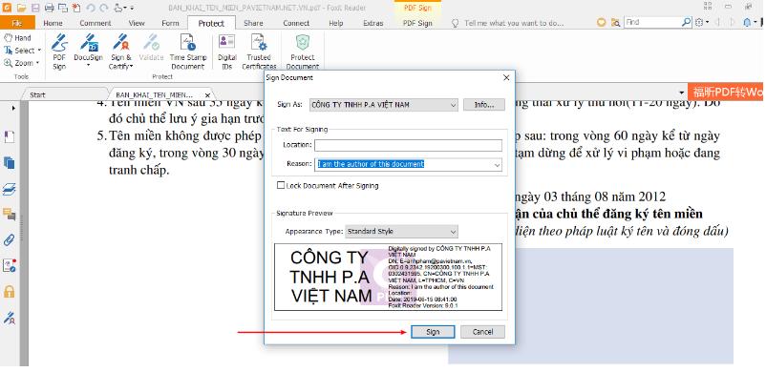Open the search settings gear dropdown
The height and width of the screenshot is (372, 766).
[701, 23]
